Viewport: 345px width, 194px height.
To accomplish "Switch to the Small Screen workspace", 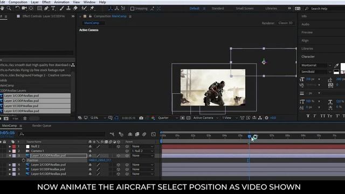I will pos(244,9).
